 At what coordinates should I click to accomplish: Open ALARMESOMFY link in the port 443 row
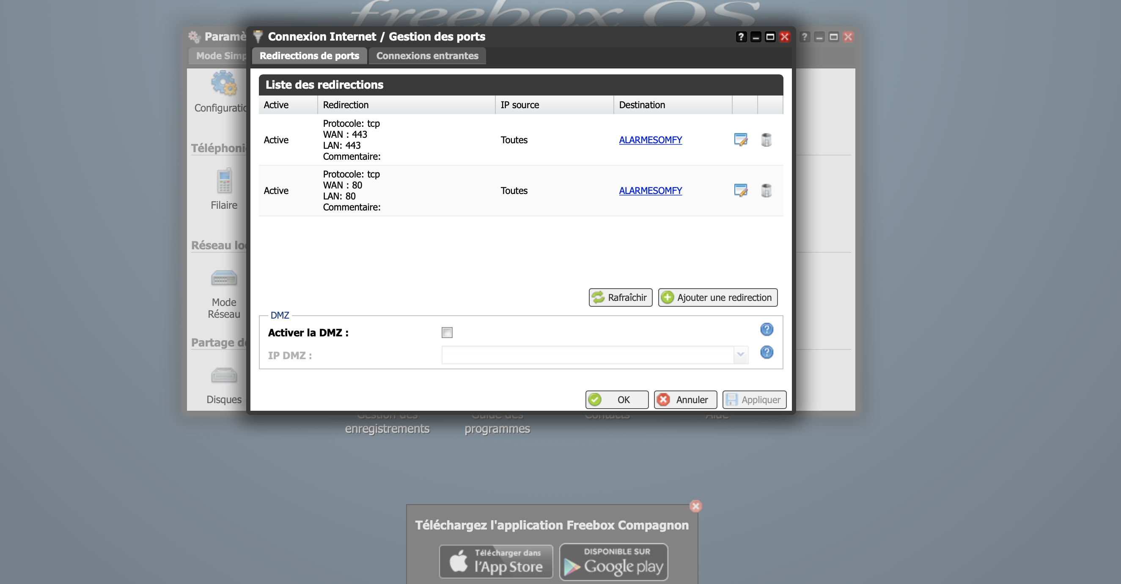click(x=650, y=140)
